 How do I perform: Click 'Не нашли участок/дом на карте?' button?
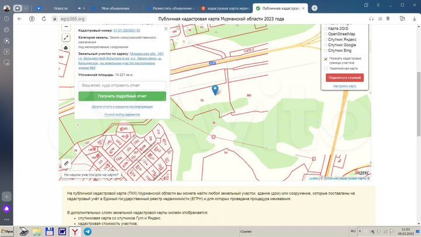pyautogui.click(x=91, y=174)
